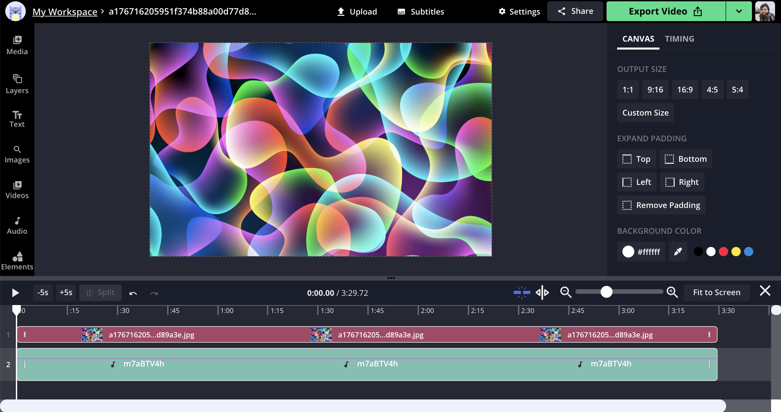Open the Subtitles menu
781x412 pixels.
click(x=421, y=12)
